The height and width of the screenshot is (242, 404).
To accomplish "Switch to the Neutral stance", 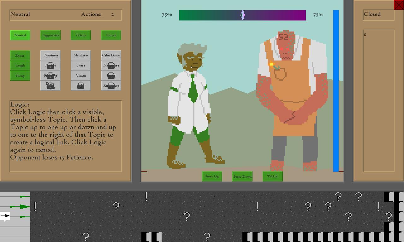I will pos(20,35).
